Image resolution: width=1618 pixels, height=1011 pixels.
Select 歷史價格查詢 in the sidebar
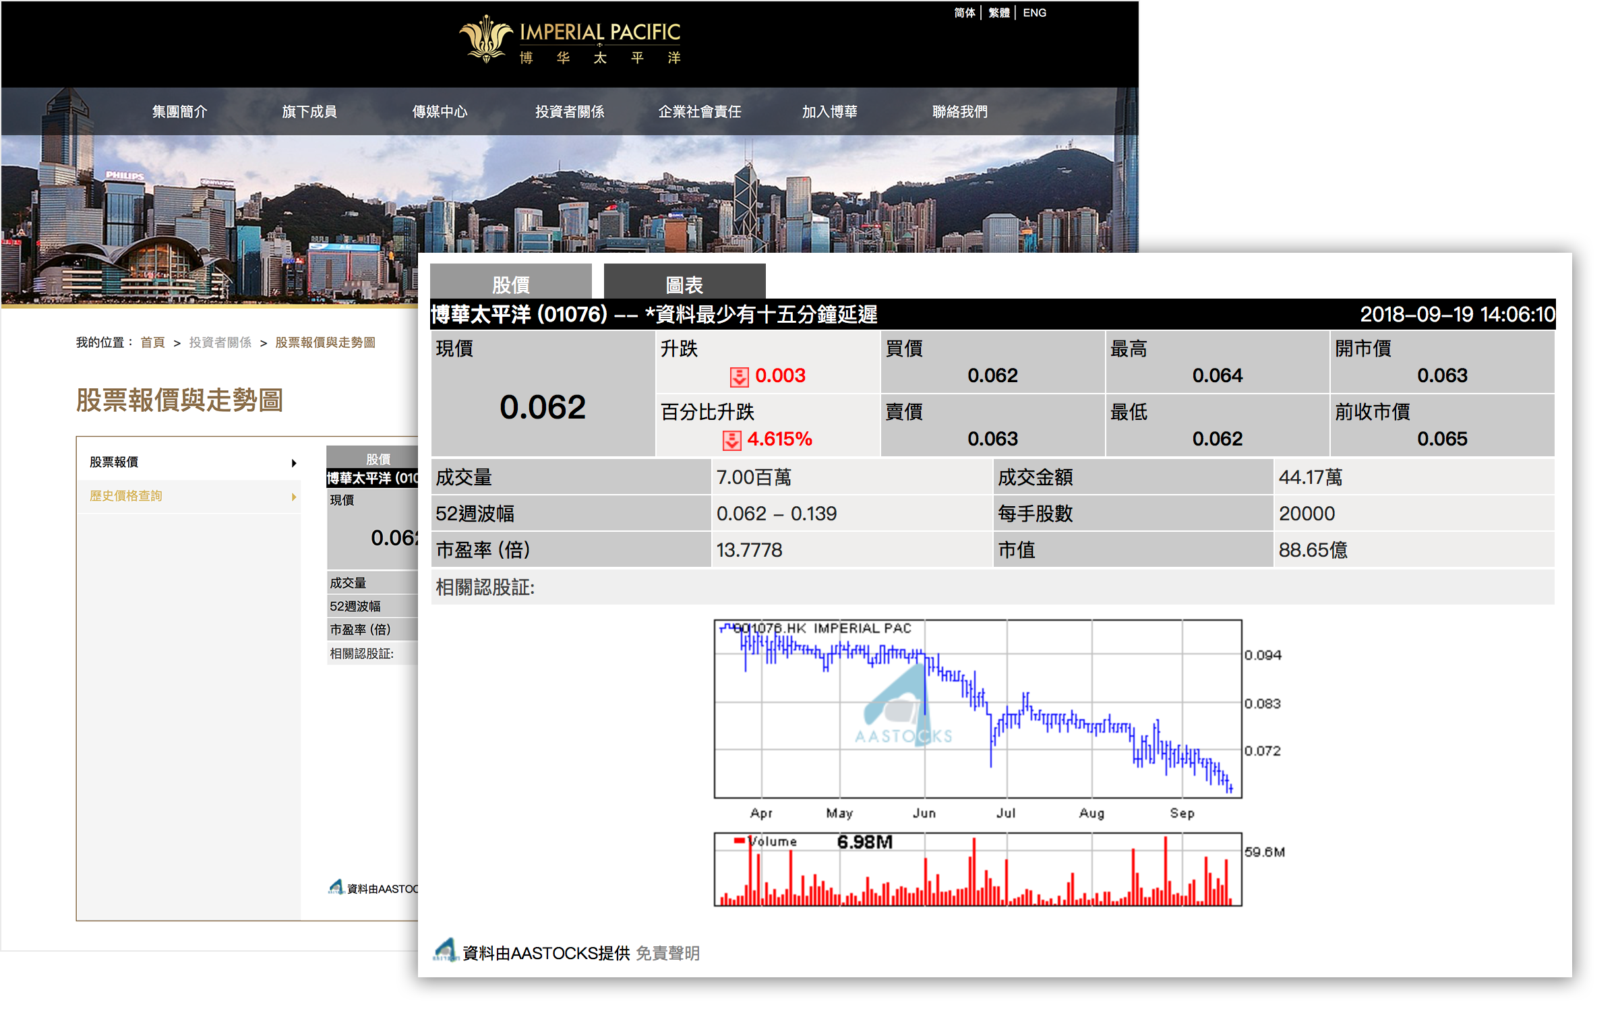(x=189, y=496)
